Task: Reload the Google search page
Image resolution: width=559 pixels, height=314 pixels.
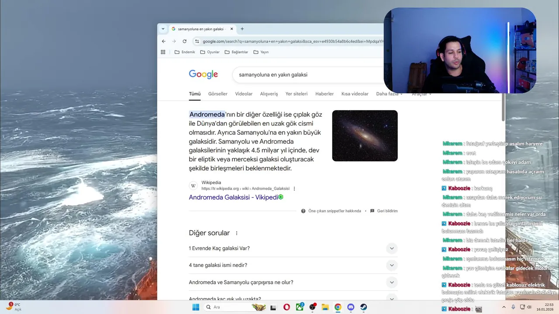Action: coord(184,41)
